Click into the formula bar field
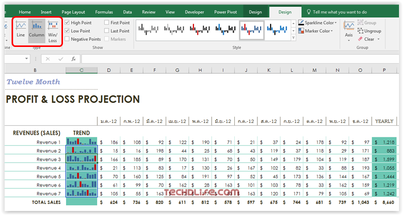The width and height of the screenshot is (403, 215). [240, 59]
